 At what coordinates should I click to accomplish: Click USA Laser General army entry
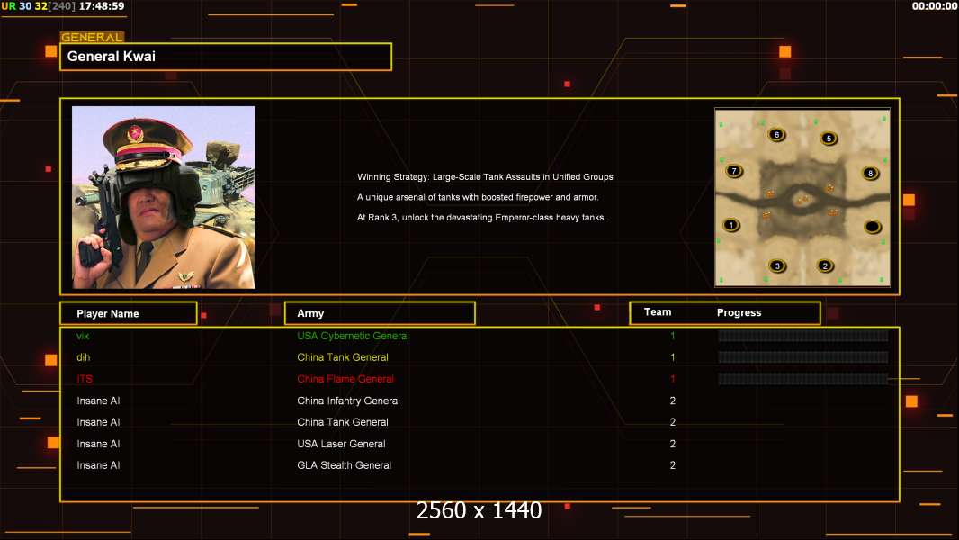pyautogui.click(x=341, y=444)
